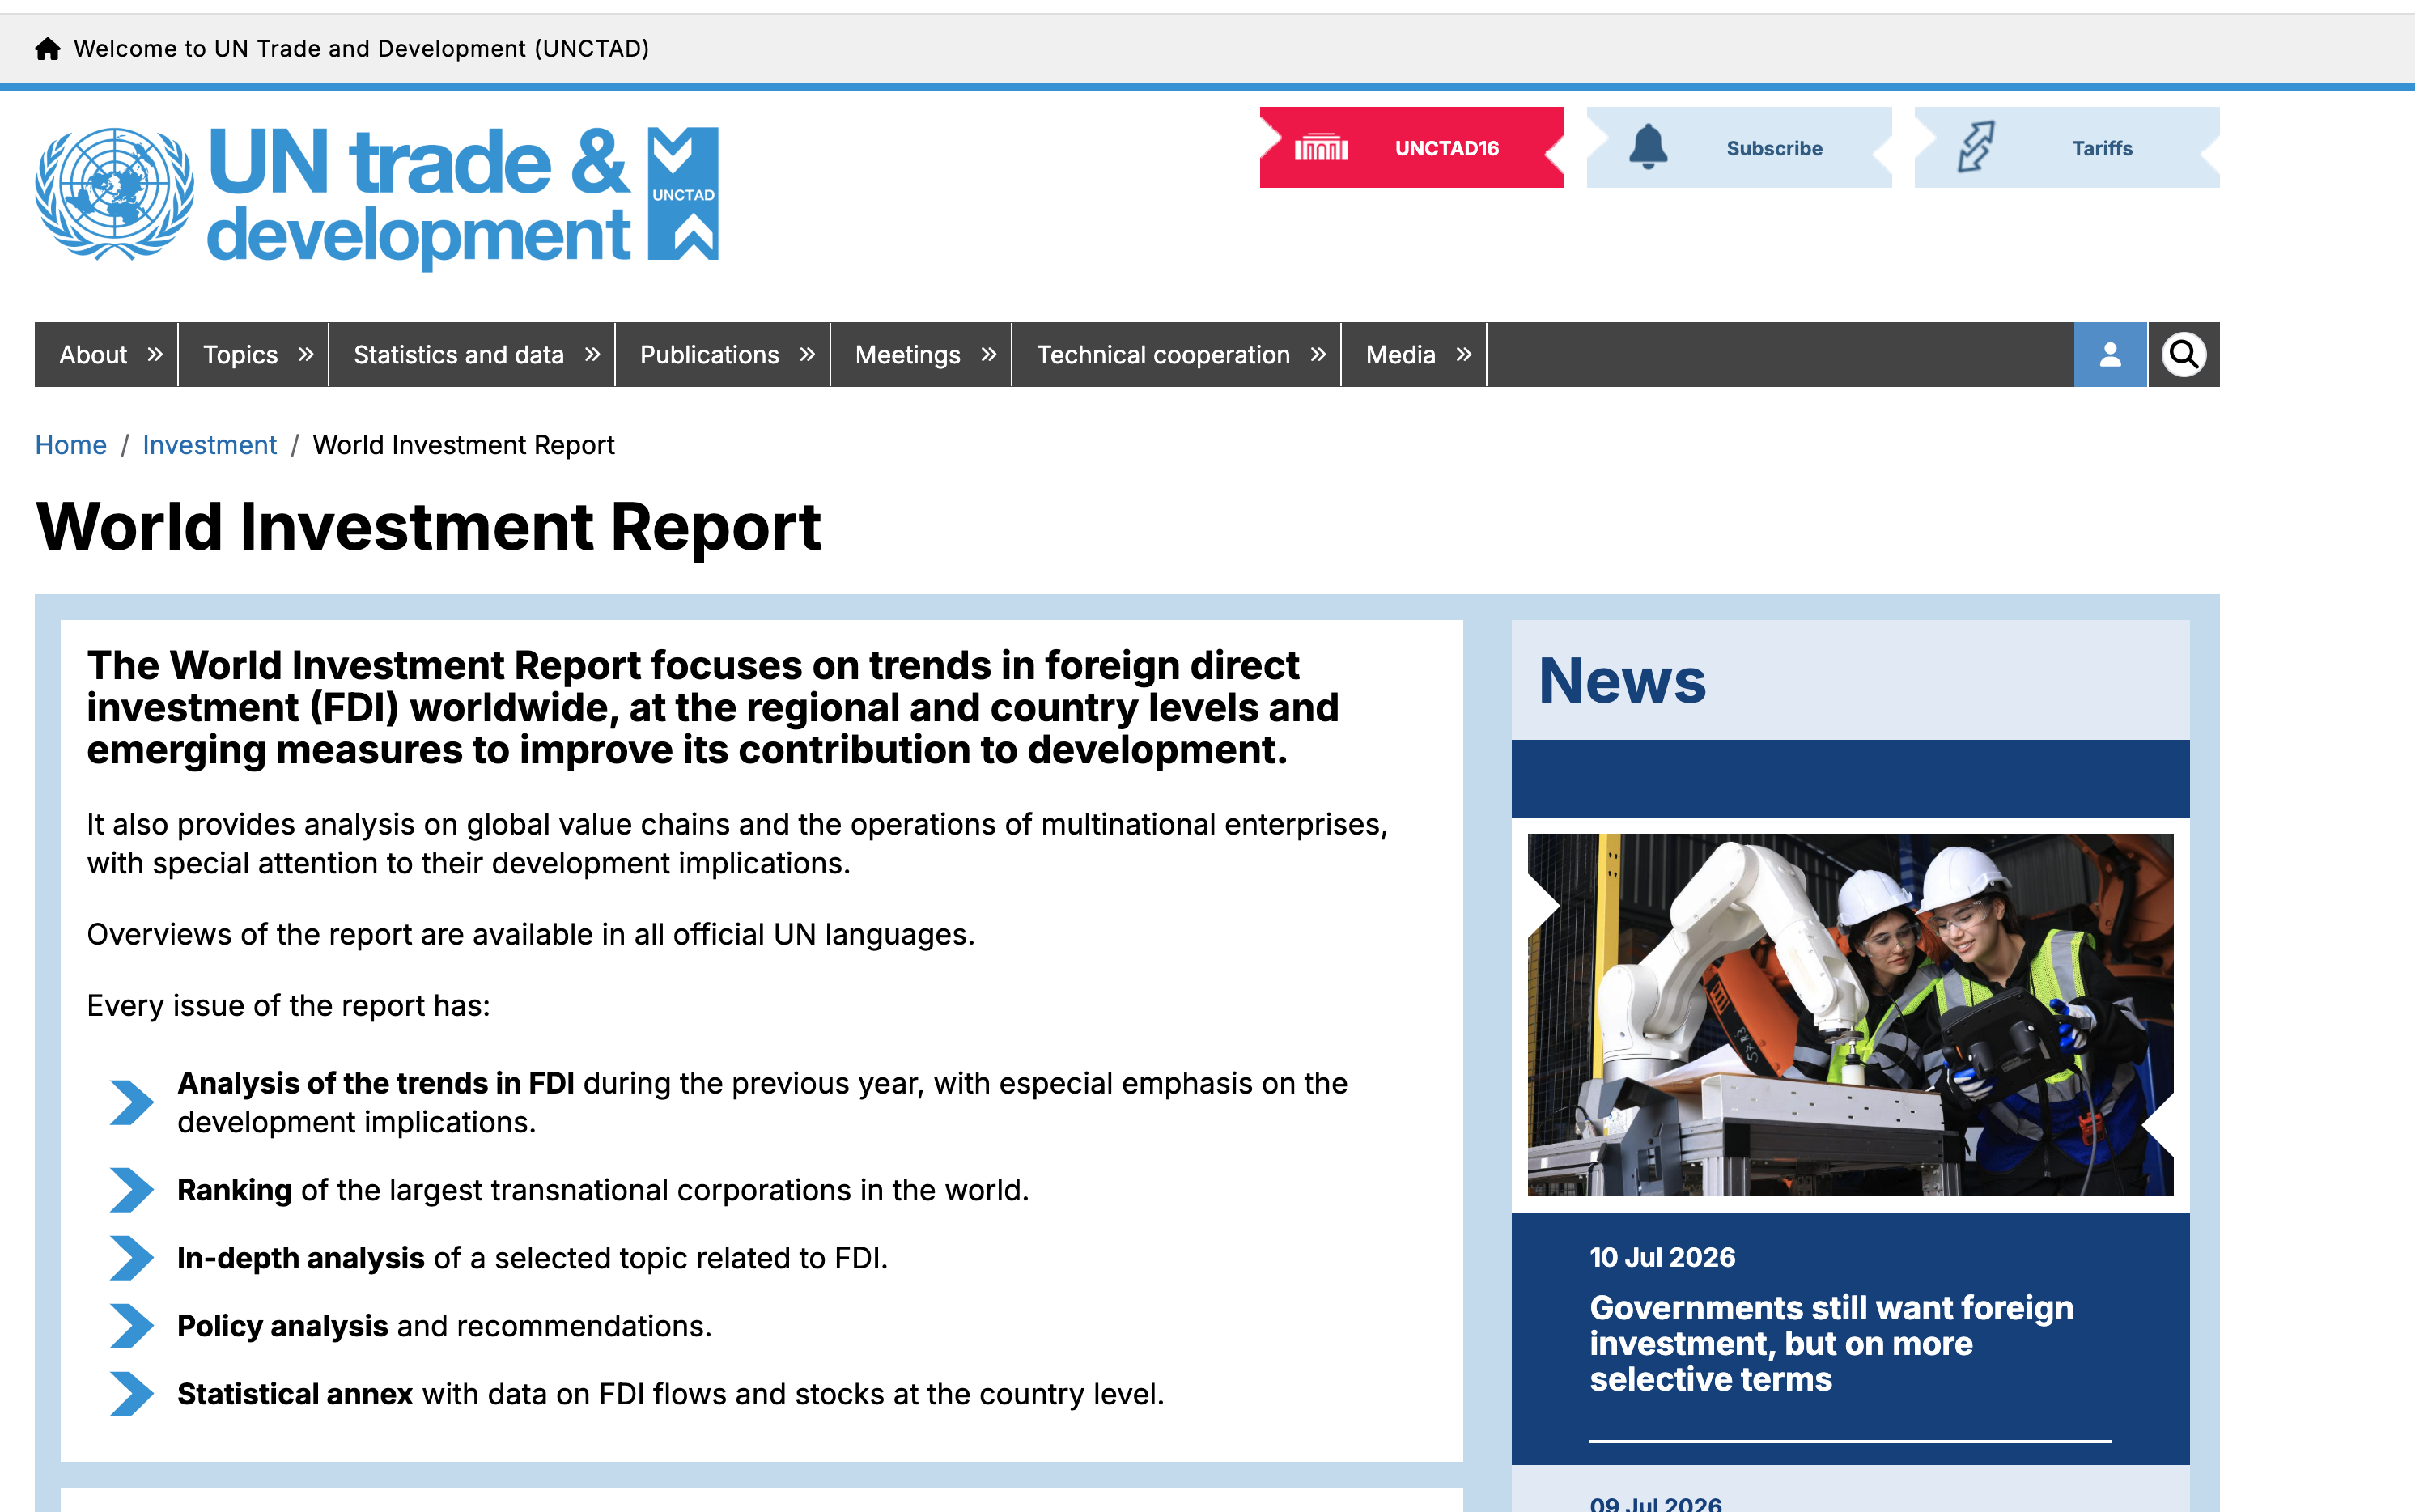Click the 'Statistical annex' bullet text

(x=295, y=1394)
